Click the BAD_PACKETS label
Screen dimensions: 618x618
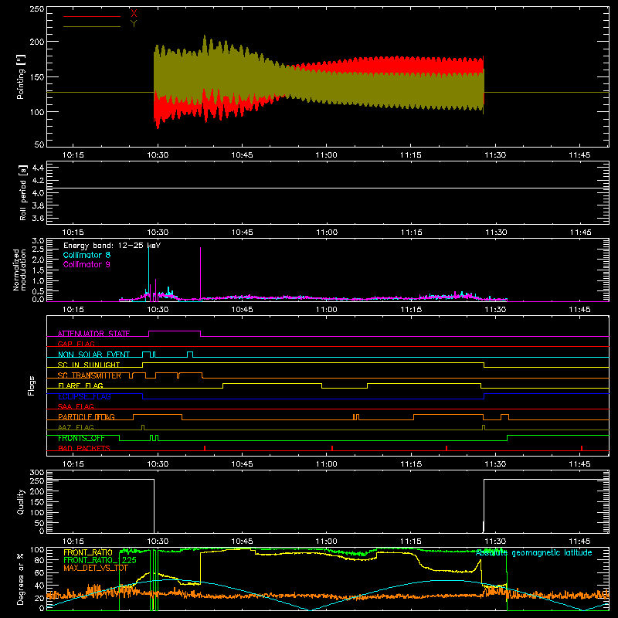coord(84,448)
